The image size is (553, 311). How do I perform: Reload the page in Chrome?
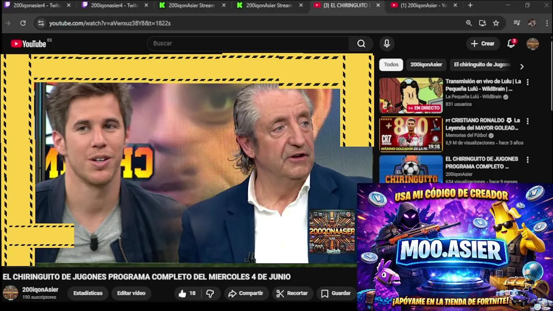23,23
